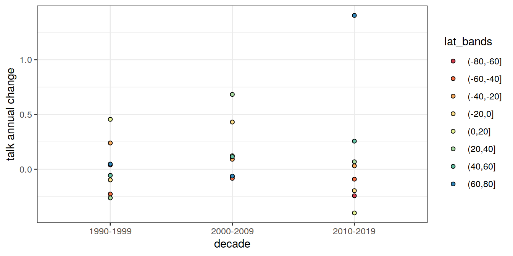This screenshot has height=256, width=513.
Task: Click the 'decade' x-axis title
Action: (232, 244)
